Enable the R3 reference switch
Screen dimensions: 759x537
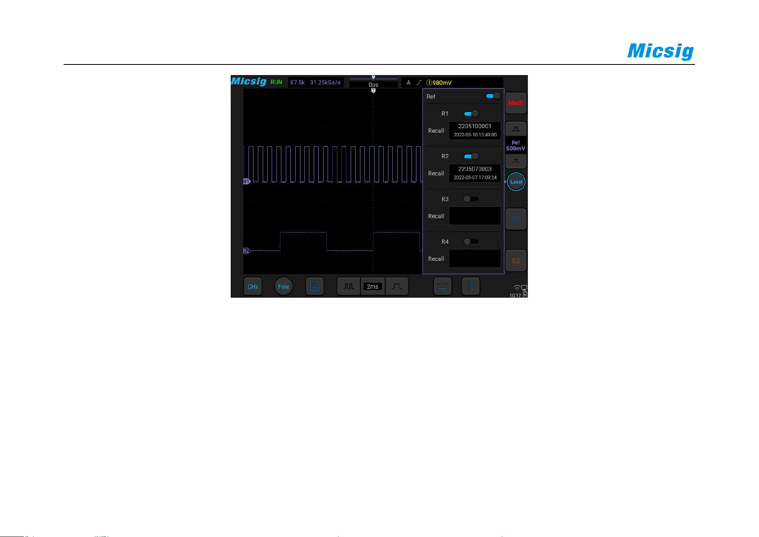tap(471, 199)
